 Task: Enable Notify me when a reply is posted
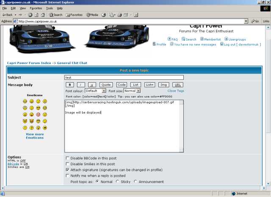(x=67, y=175)
